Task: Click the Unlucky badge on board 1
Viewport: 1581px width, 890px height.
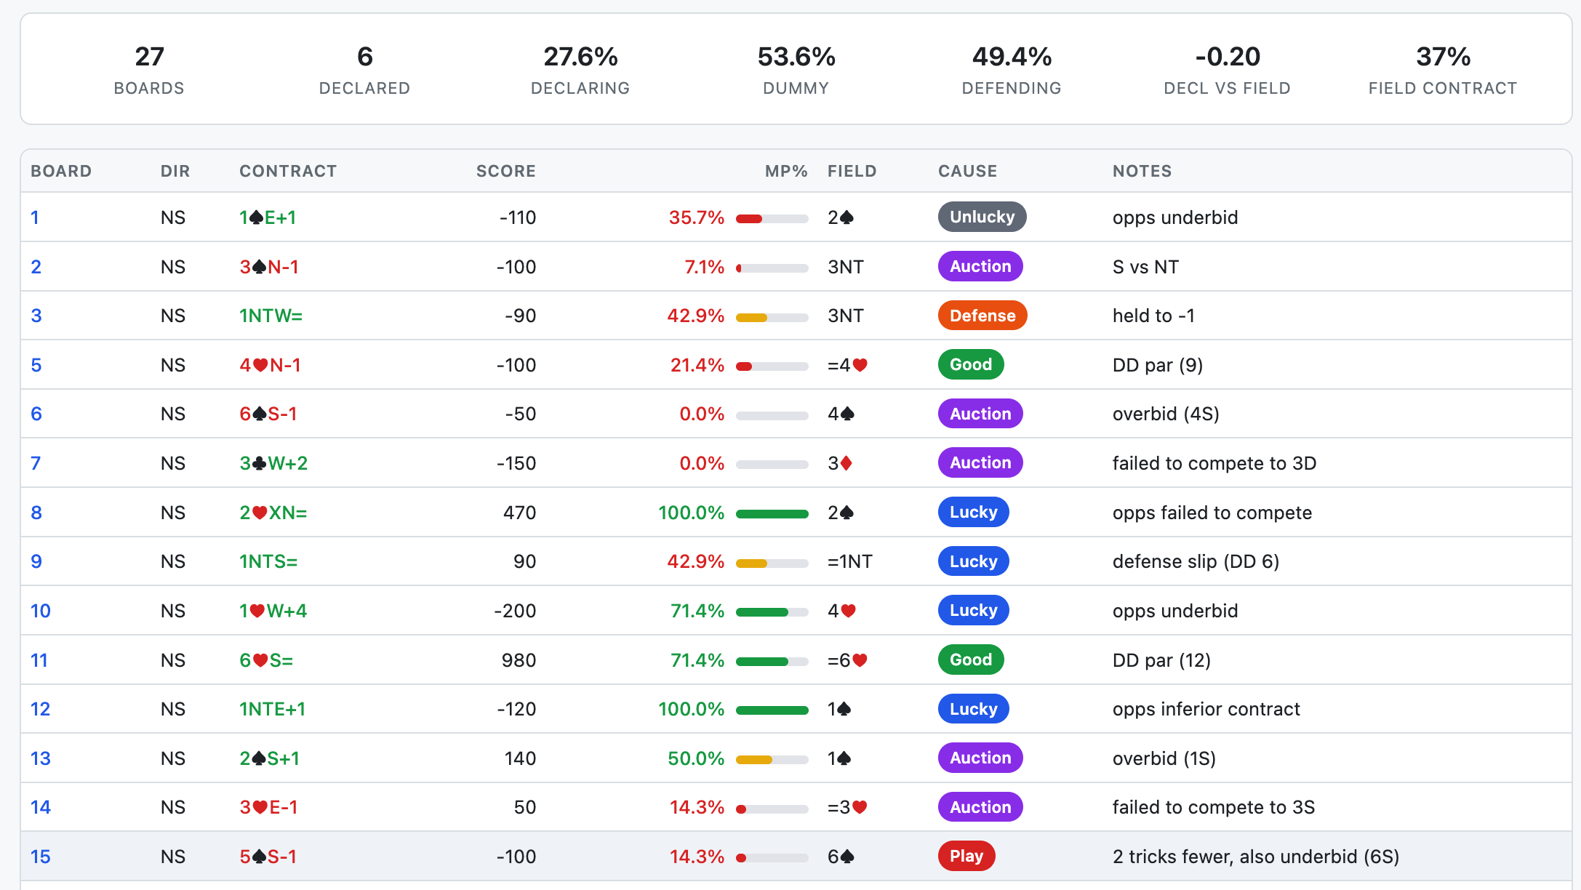Action: [x=982, y=217]
